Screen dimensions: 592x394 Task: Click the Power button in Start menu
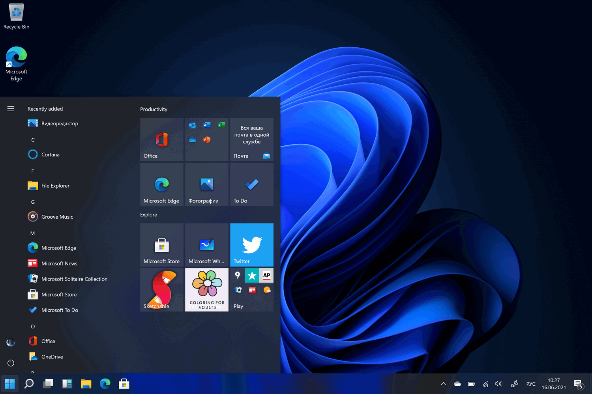(x=11, y=363)
